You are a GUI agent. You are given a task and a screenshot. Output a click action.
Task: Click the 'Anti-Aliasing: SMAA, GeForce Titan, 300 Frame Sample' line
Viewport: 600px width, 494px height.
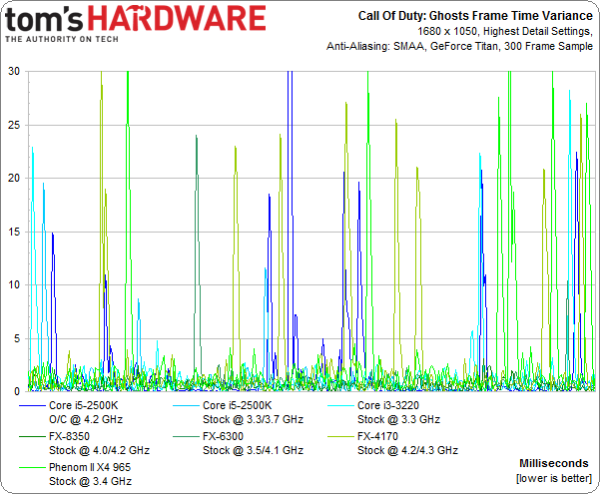click(x=459, y=46)
